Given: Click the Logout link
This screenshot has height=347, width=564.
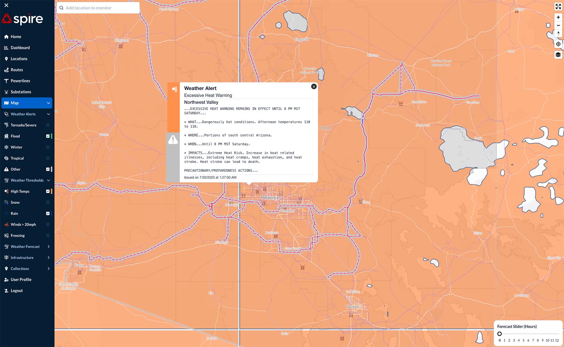Looking at the screenshot, I should coord(17,291).
